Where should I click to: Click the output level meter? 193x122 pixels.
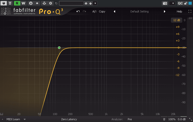(x=190, y=68)
